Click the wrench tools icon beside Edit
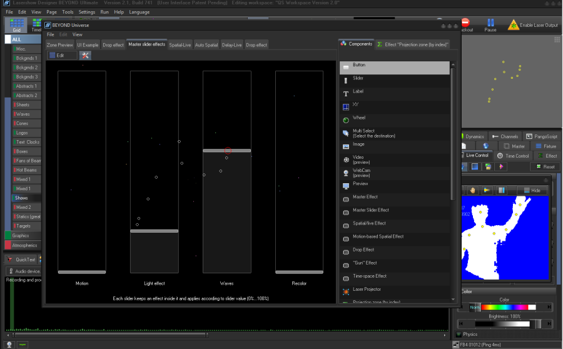The height and width of the screenshot is (349, 563). [x=85, y=56]
